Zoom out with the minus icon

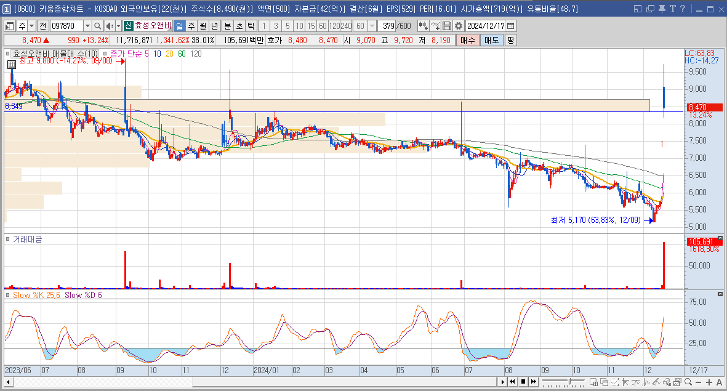(x=698, y=382)
